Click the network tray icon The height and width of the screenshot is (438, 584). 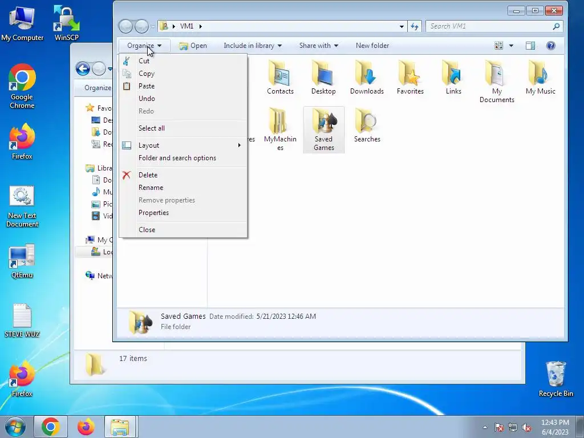[513, 427]
